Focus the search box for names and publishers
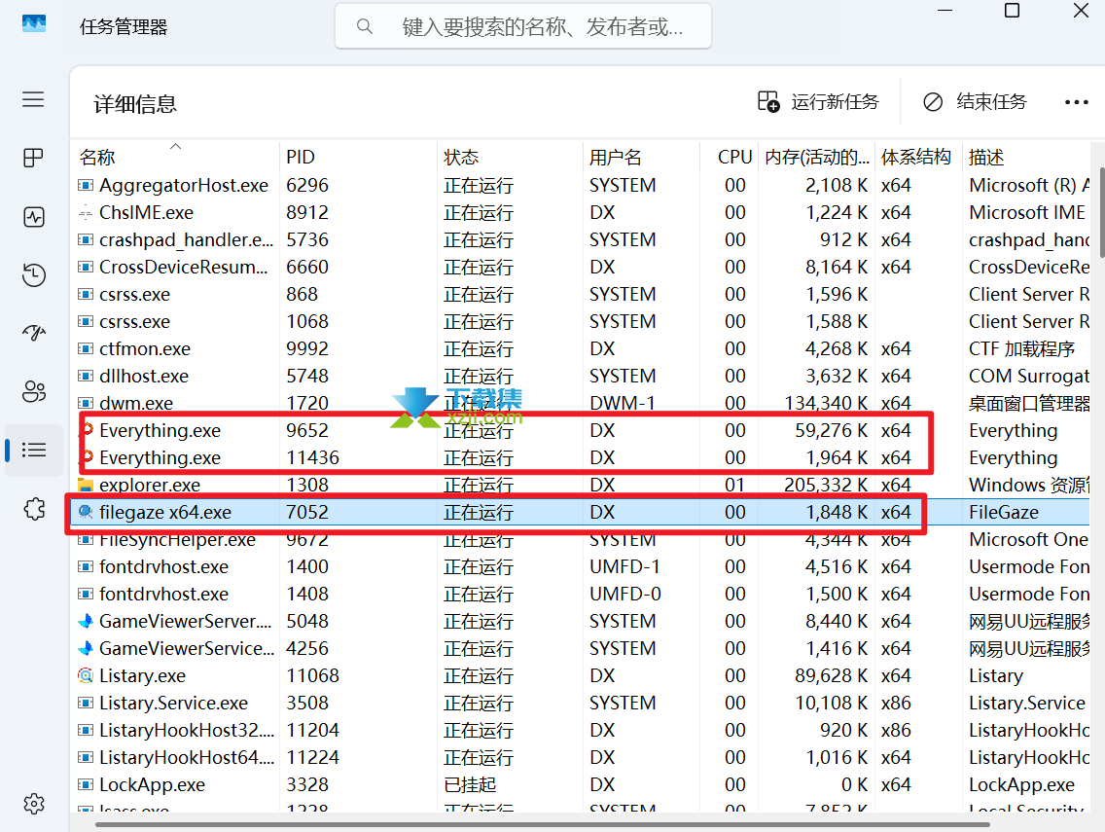This screenshot has width=1105, height=832. [x=523, y=27]
